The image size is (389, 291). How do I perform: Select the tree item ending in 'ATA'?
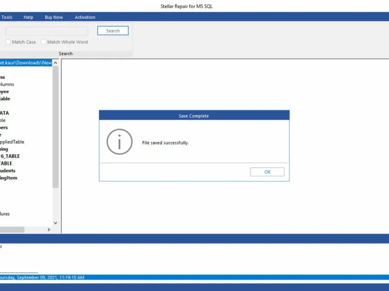(x=4, y=113)
